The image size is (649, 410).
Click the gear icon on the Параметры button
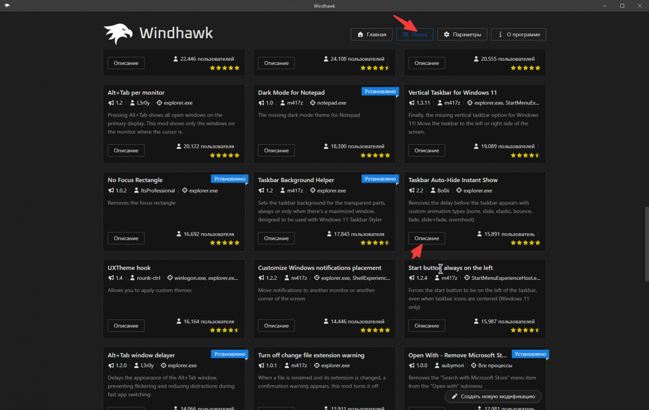tap(446, 35)
